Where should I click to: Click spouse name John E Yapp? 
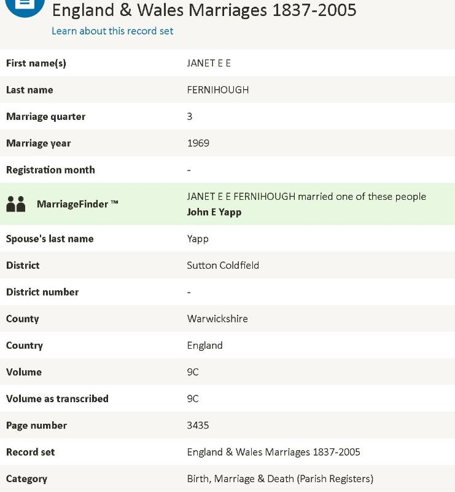pyautogui.click(x=214, y=212)
